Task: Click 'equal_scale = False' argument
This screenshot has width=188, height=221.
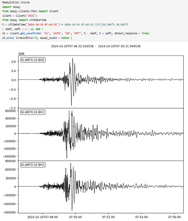Action: (x=55, y=38)
